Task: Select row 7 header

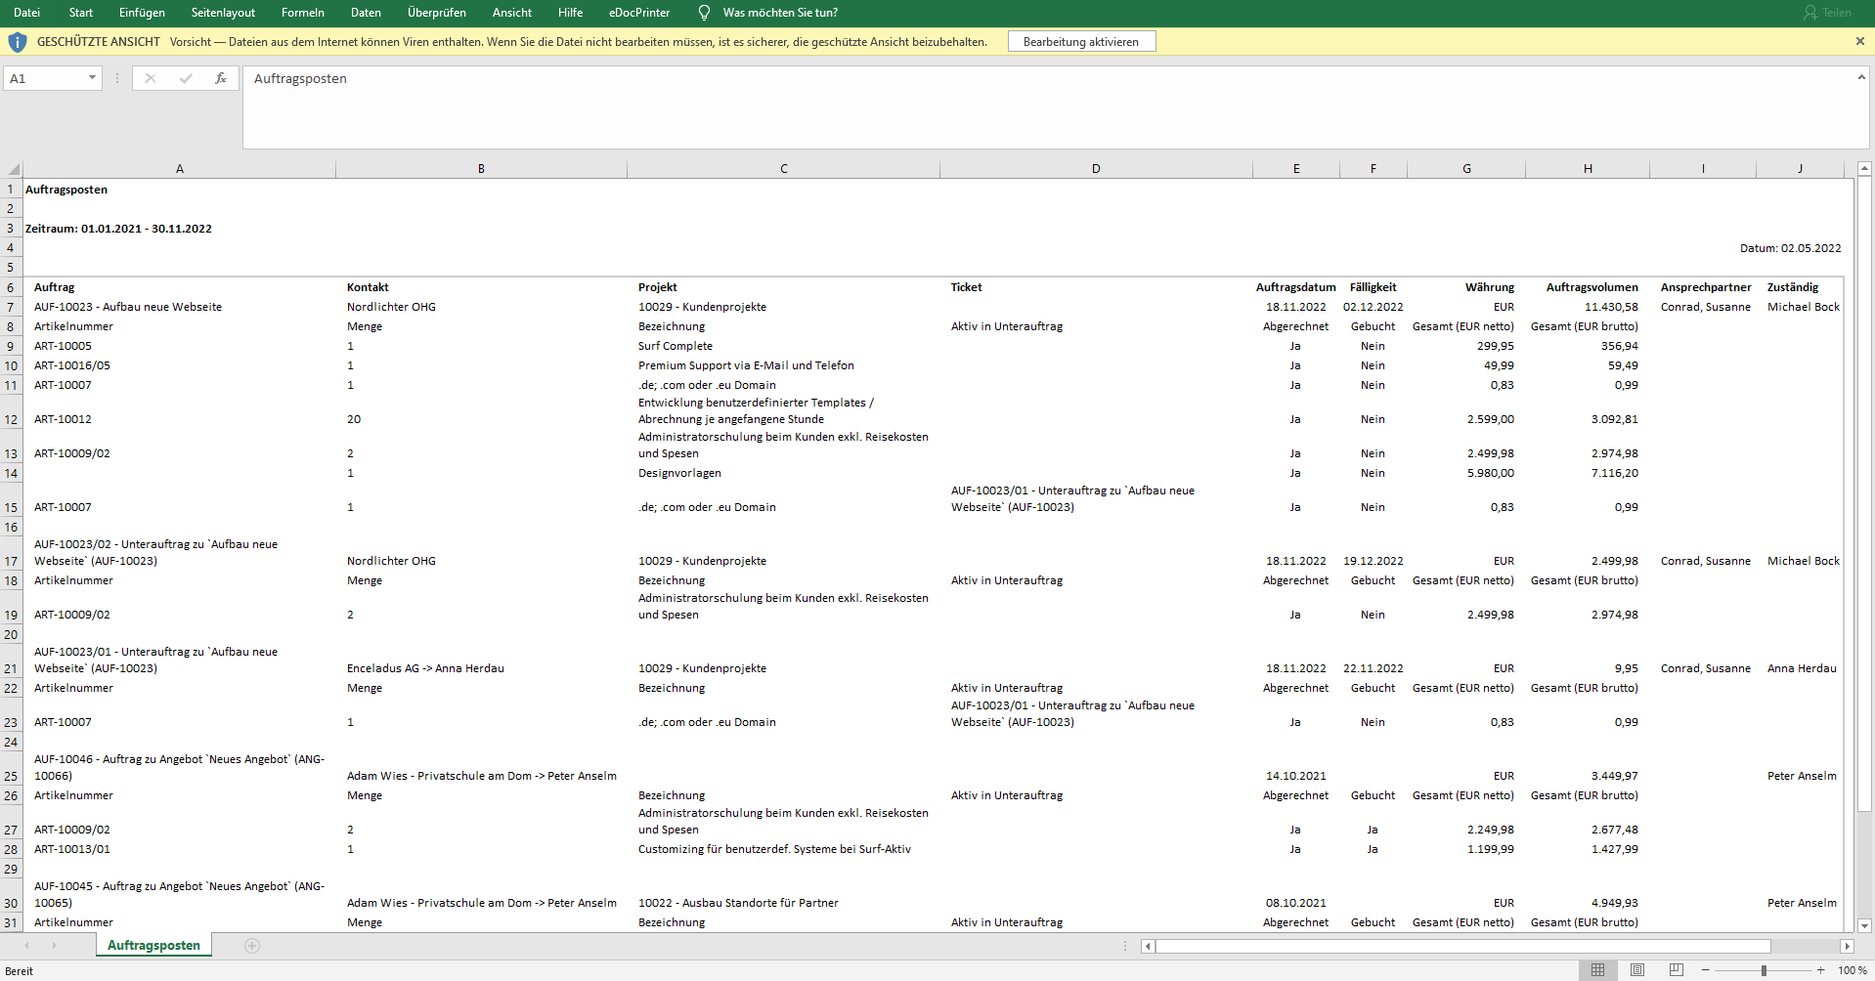Action: click(11, 307)
